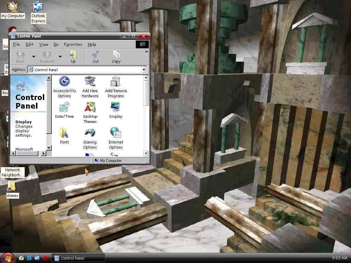Click the notepad quick launch icon
Screen dimensions: 351x263
coord(22,258)
